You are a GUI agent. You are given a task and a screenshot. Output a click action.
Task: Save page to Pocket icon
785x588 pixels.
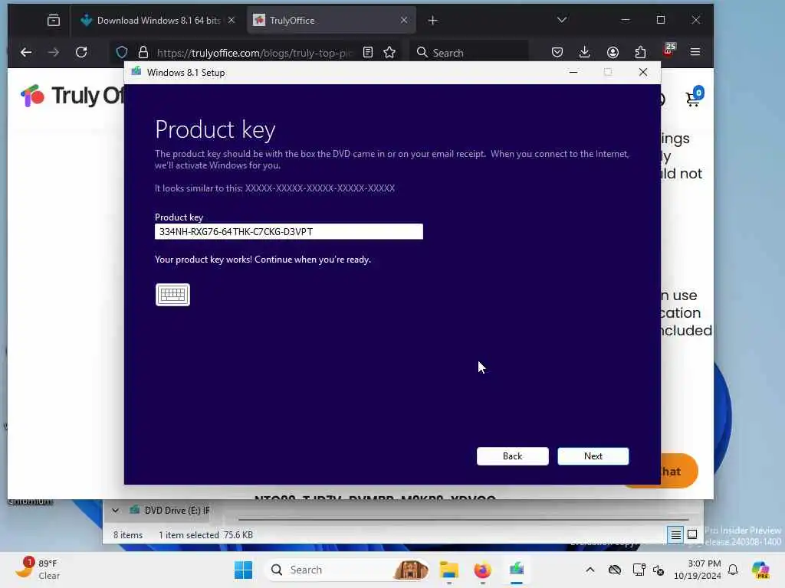[557, 53]
